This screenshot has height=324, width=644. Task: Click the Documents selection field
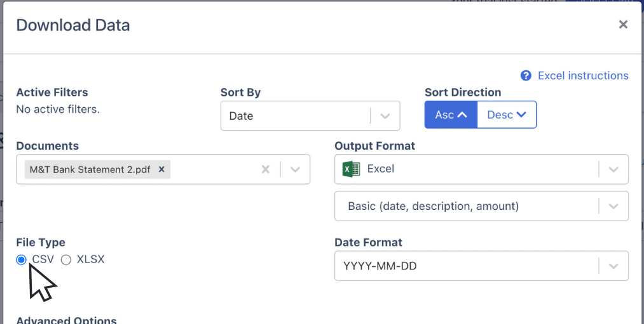click(x=163, y=169)
